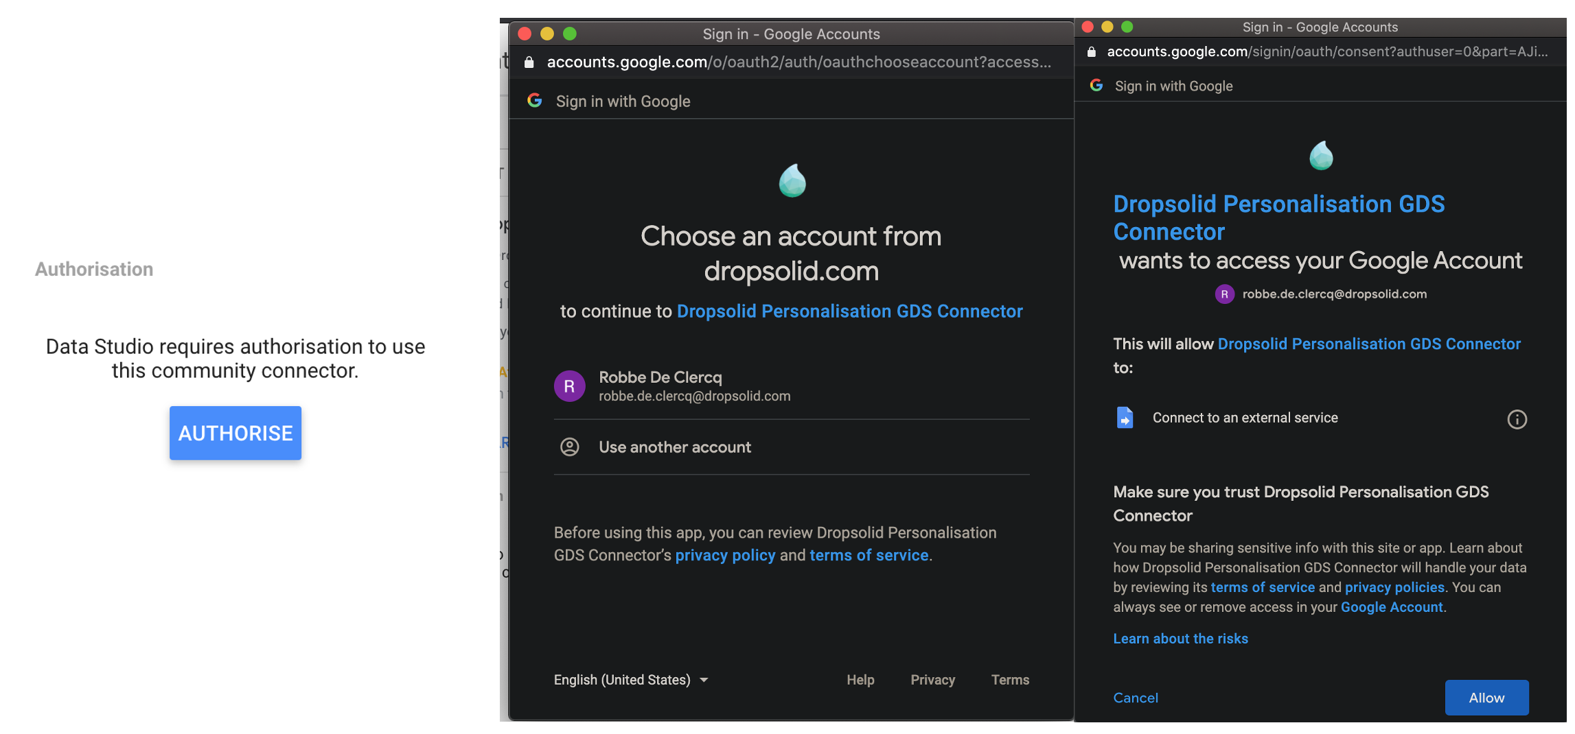Close the account chooser window with red button
The width and height of the screenshot is (1575, 734).
[525, 34]
